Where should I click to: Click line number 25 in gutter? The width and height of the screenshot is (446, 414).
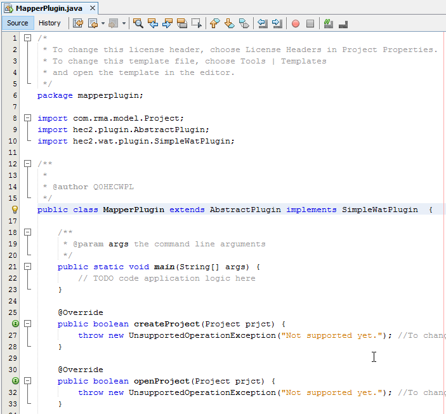pos(13,312)
